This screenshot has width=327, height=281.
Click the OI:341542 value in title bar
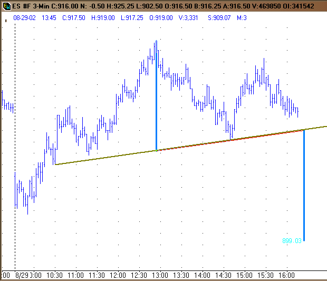306,5
